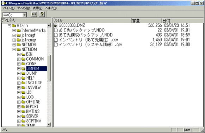Minimize the アンアーカイバ window
Screen dimensions: 205x133
tap(193, 3)
